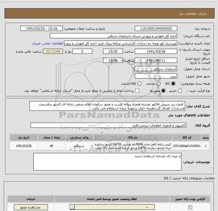Click the کد کالا column header

click(187, 138)
